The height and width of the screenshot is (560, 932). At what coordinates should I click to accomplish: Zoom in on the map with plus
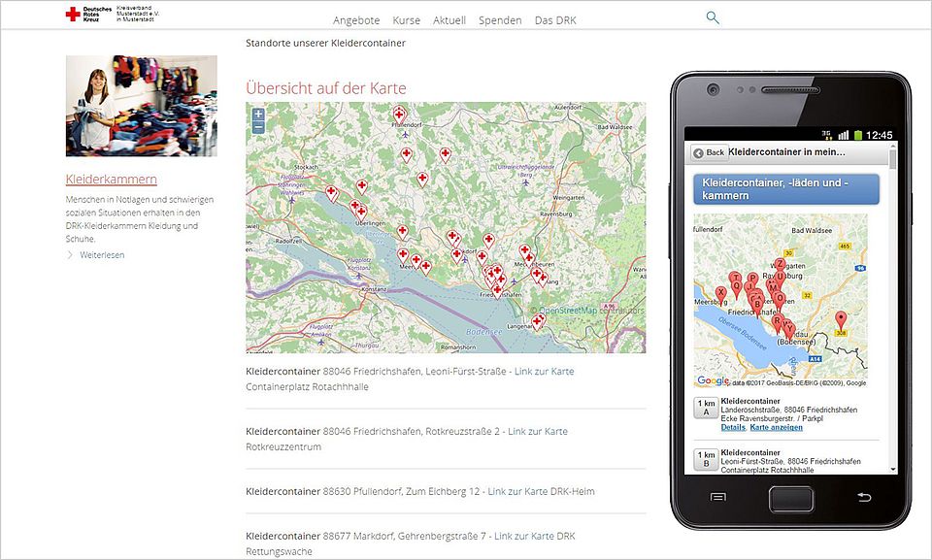(x=258, y=115)
